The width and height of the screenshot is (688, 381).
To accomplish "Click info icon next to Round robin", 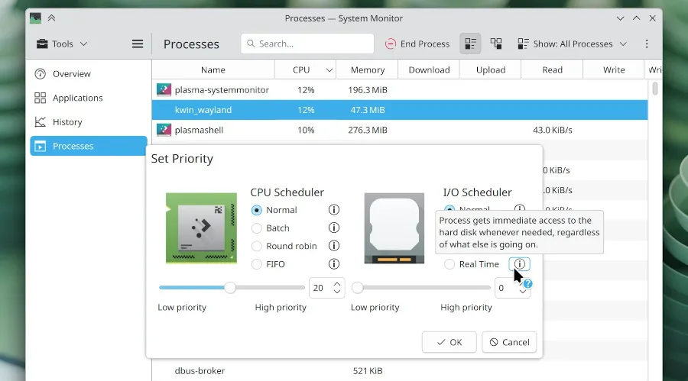I will tap(333, 246).
